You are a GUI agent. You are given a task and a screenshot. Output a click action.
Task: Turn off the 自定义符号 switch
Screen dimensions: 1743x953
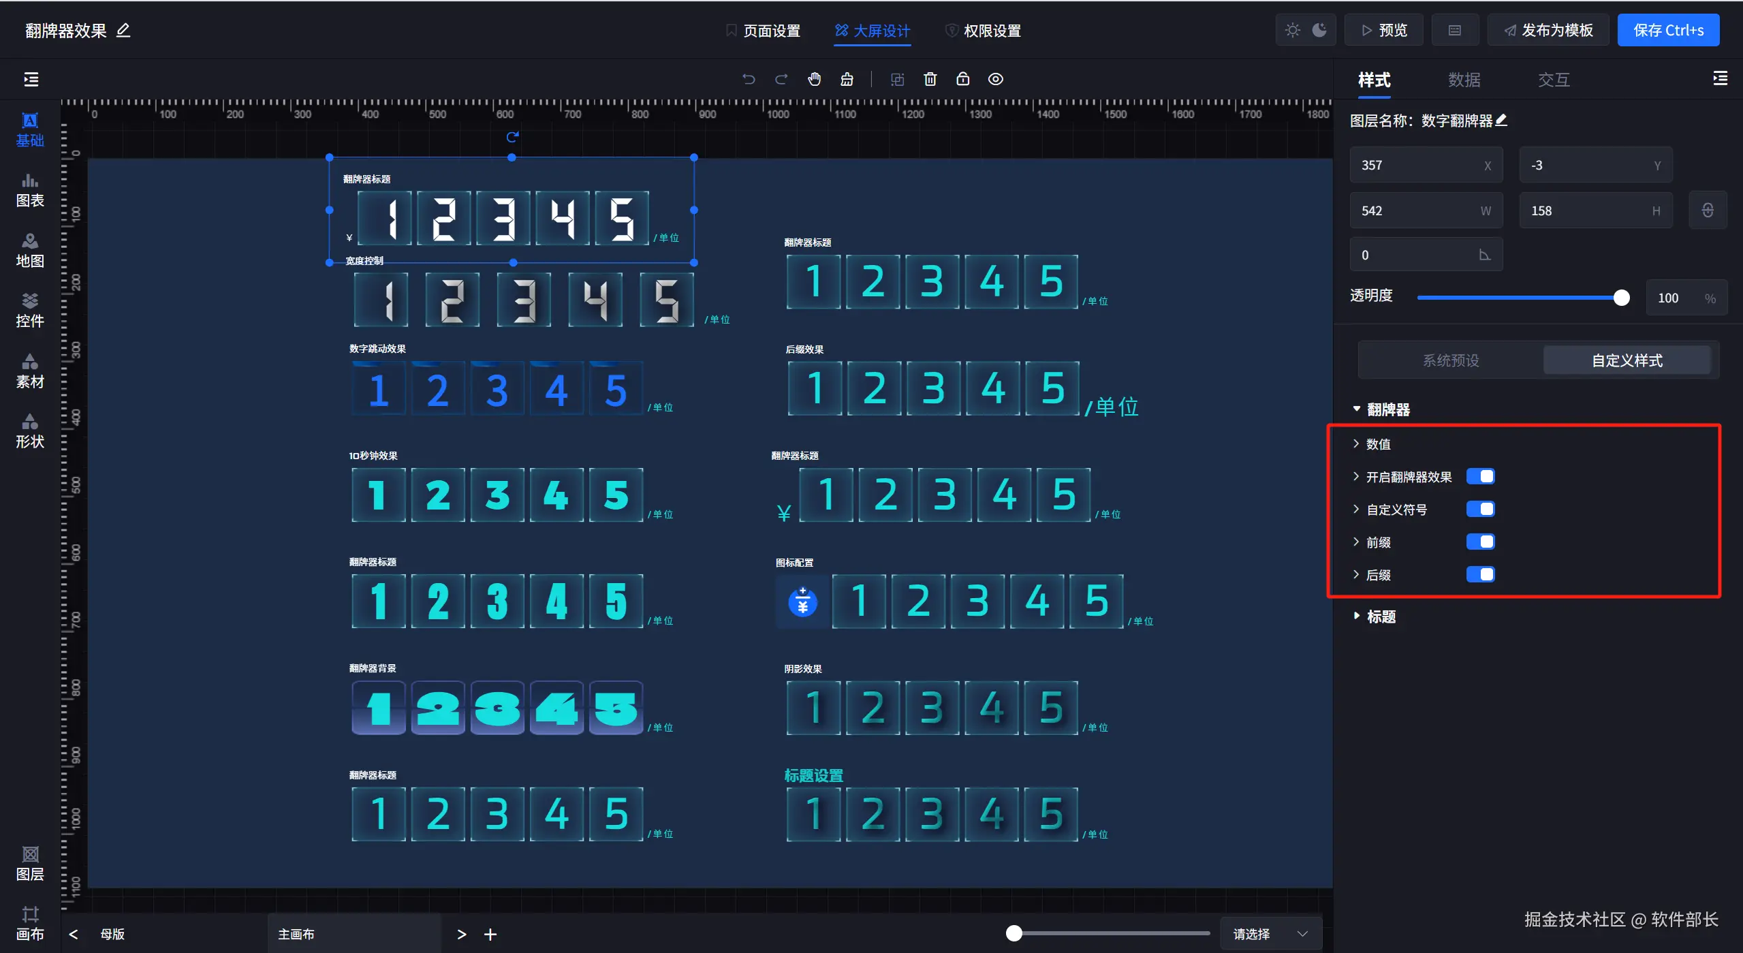[x=1480, y=509]
